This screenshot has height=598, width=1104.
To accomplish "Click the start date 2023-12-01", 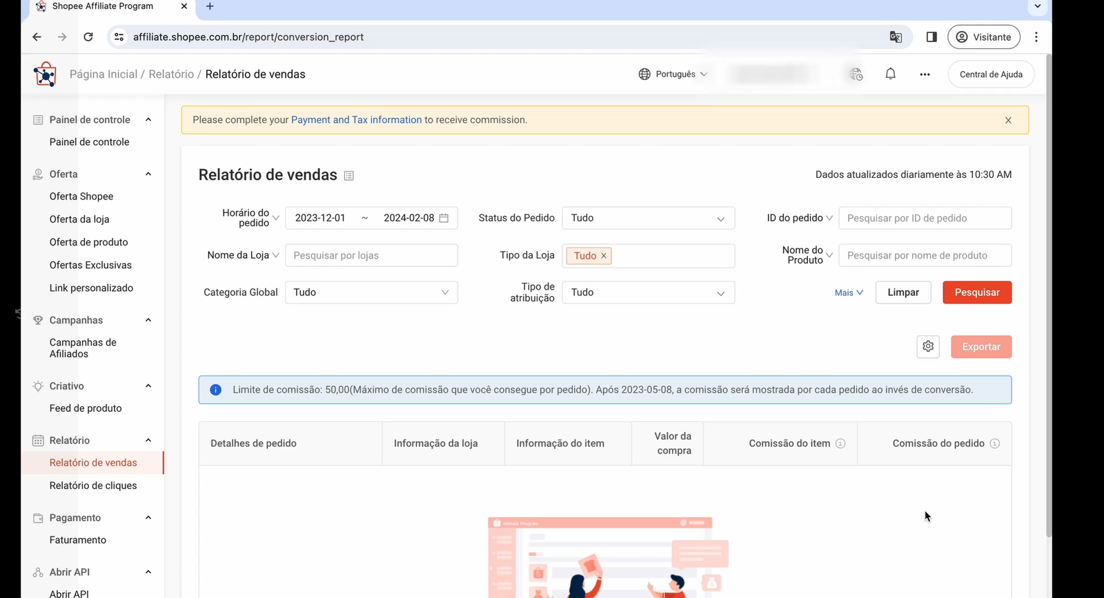I will pyautogui.click(x=320, y=218).
